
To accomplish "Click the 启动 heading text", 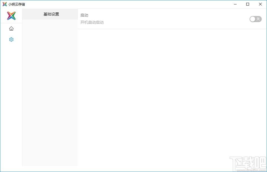I will 84,15.
